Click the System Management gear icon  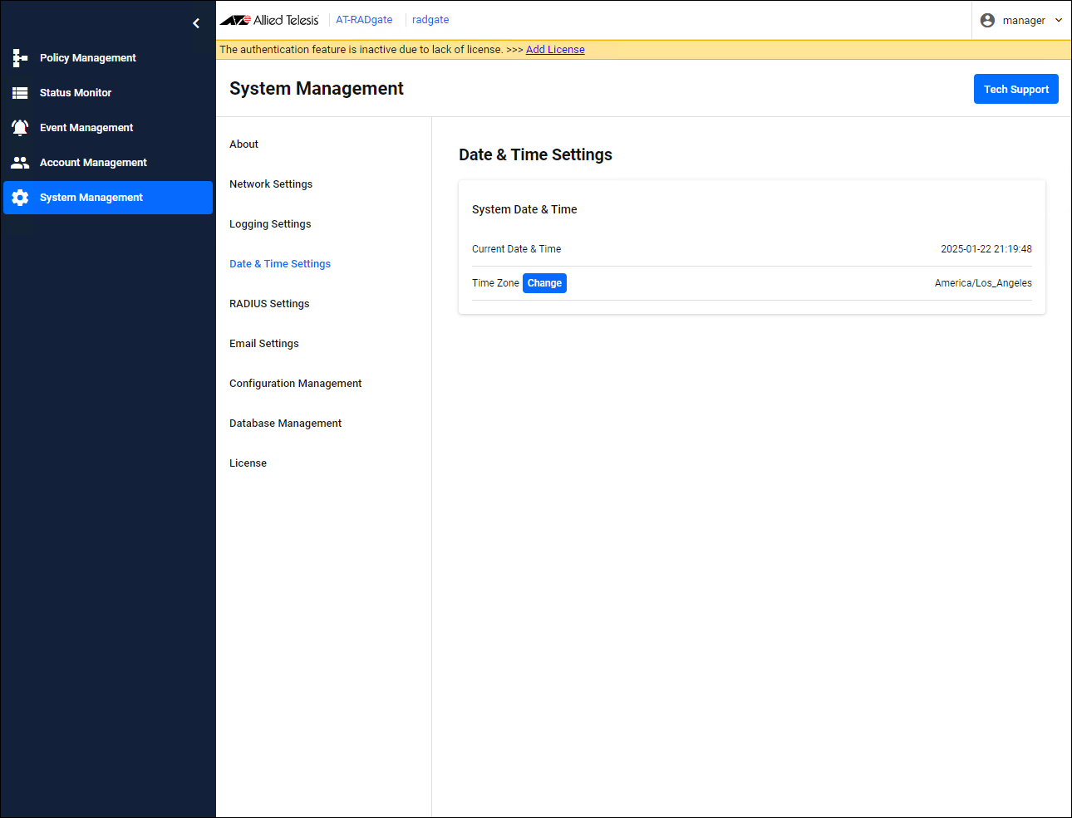tap(20, 198)
